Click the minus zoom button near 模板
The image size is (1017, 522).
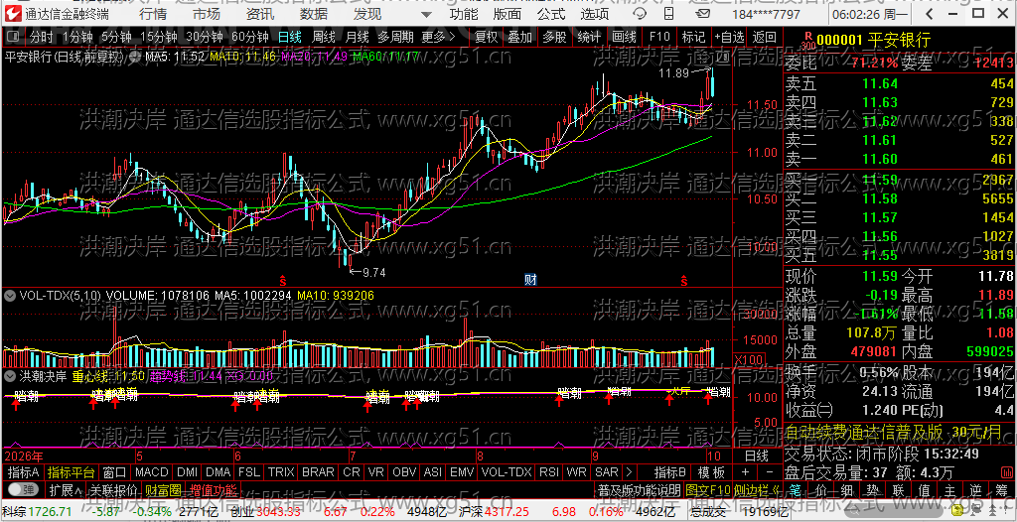pos(770,471)
